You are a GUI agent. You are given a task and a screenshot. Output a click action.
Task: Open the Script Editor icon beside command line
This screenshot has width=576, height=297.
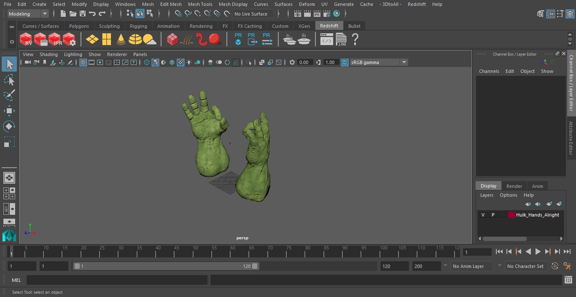pos(568,280)
